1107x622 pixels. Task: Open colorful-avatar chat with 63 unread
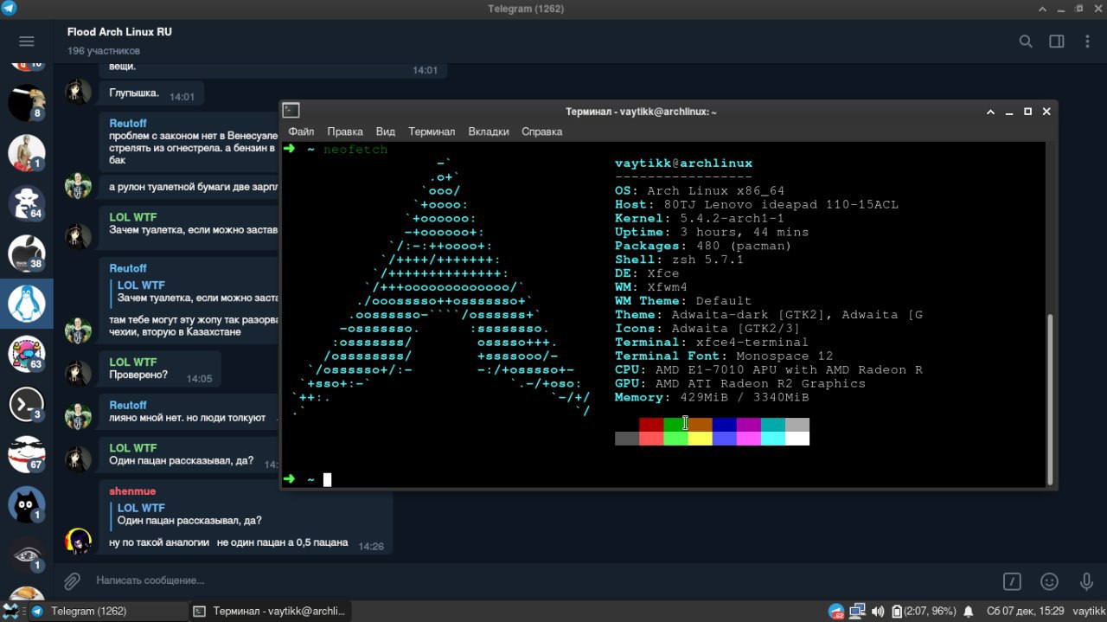click(26, 354)
